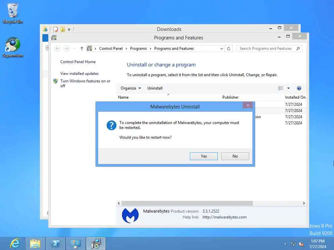
Task: Click Programs and Features window title icon
Action: pyautogui.click(x=54, y=38)
